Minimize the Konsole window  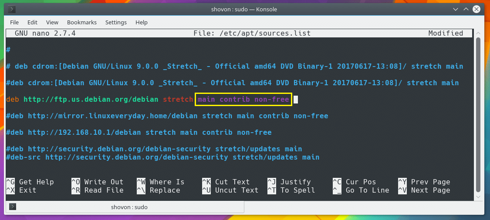456,10
